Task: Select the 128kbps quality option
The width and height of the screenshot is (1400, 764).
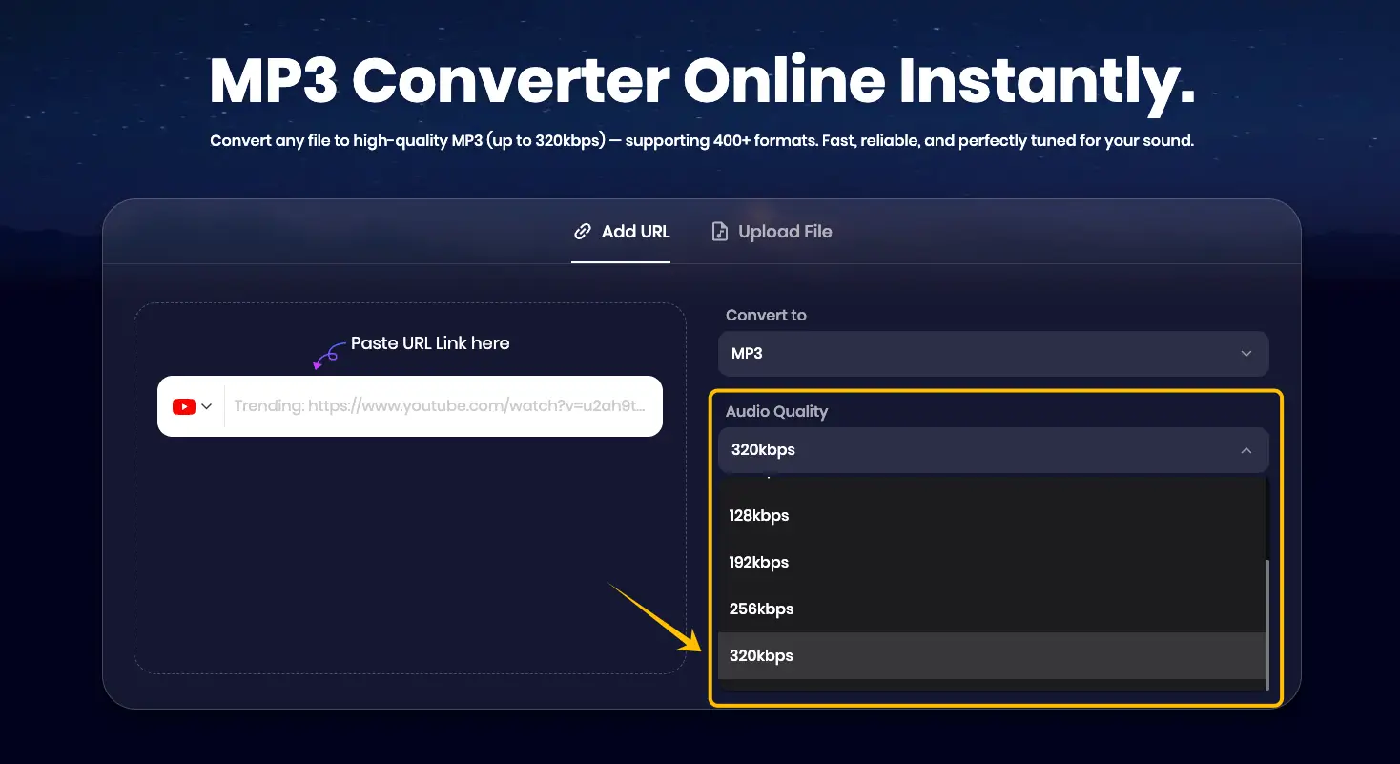Action: 759,516
